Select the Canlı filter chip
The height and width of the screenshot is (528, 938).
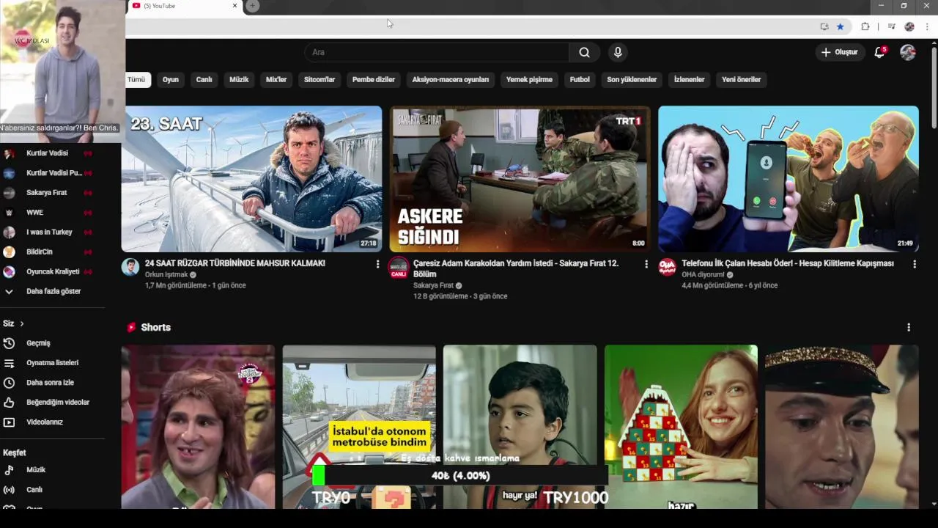pyautogui.click(x=204, y=79)
